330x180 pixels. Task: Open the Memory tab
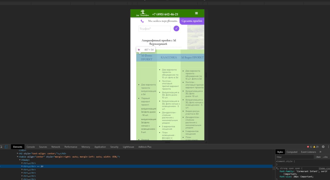pyautogui.click(x=86, y=147)
